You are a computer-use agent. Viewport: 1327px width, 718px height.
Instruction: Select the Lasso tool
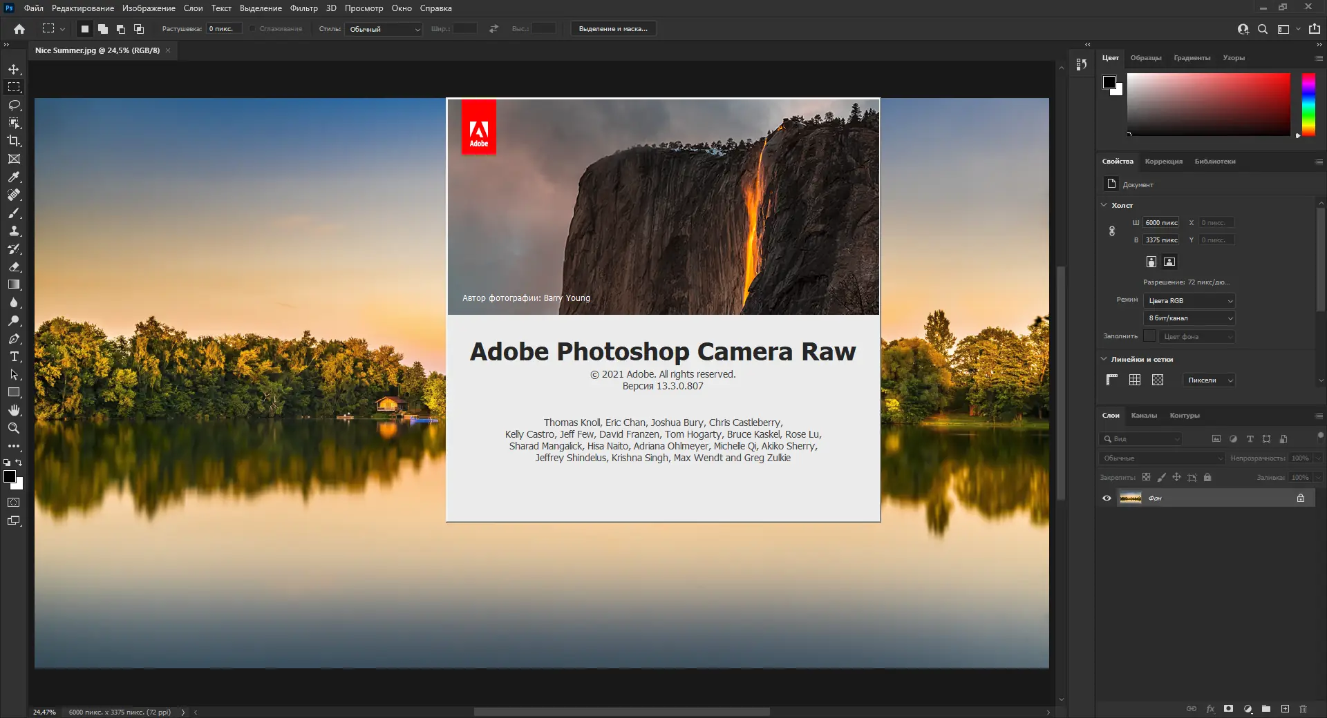tap(14, 105)
